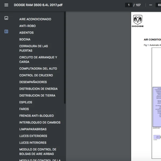This screenshot has height=161, width=161.
Task: Navigate to CIRCUITO DE ARRANQUE Y CARGA
Action: [x=38, y=60]
